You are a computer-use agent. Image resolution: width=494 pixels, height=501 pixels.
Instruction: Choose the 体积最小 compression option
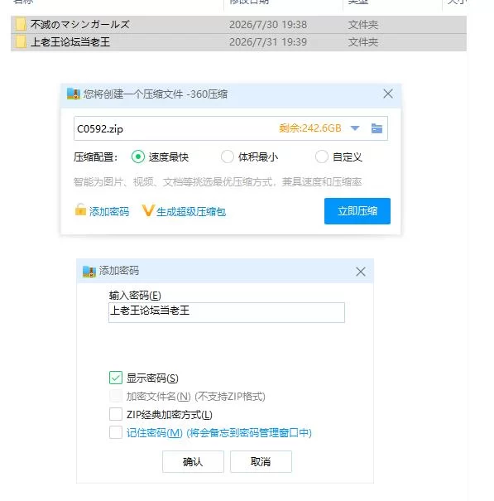(228, 157)
